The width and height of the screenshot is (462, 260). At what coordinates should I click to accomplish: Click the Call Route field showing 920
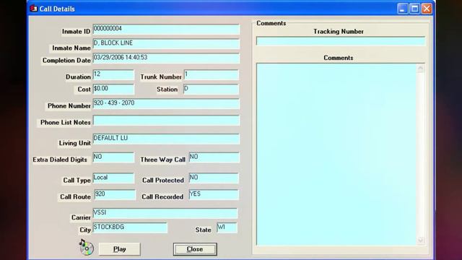115,194
